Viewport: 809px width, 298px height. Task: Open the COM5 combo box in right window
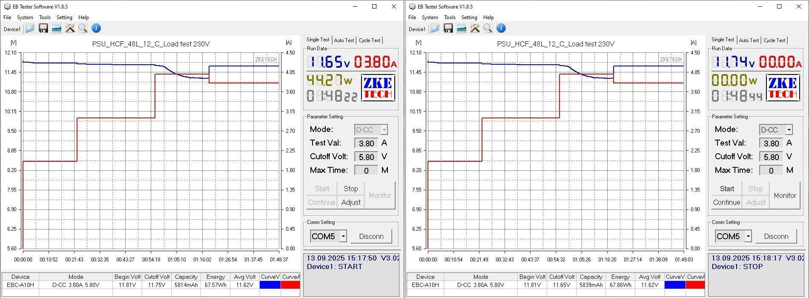pyautogui.click(x=748, y=236)
